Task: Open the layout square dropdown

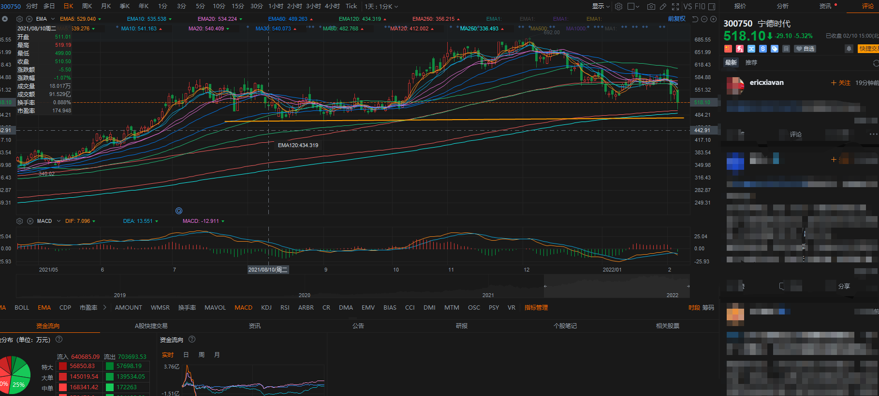Action: coord(633,6)
